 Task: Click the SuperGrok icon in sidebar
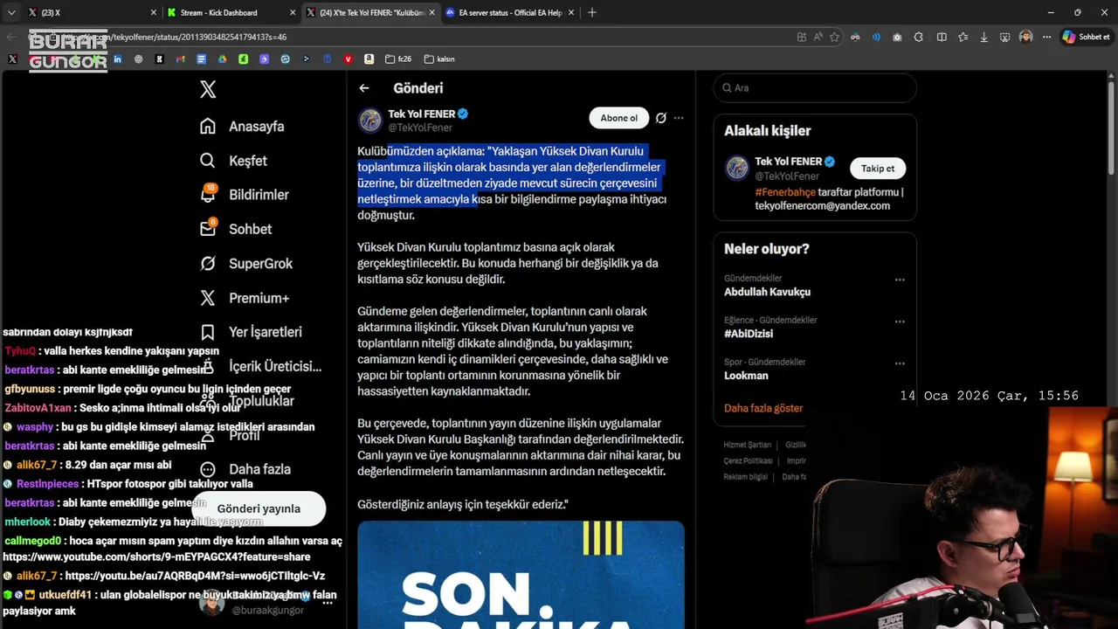208,263
